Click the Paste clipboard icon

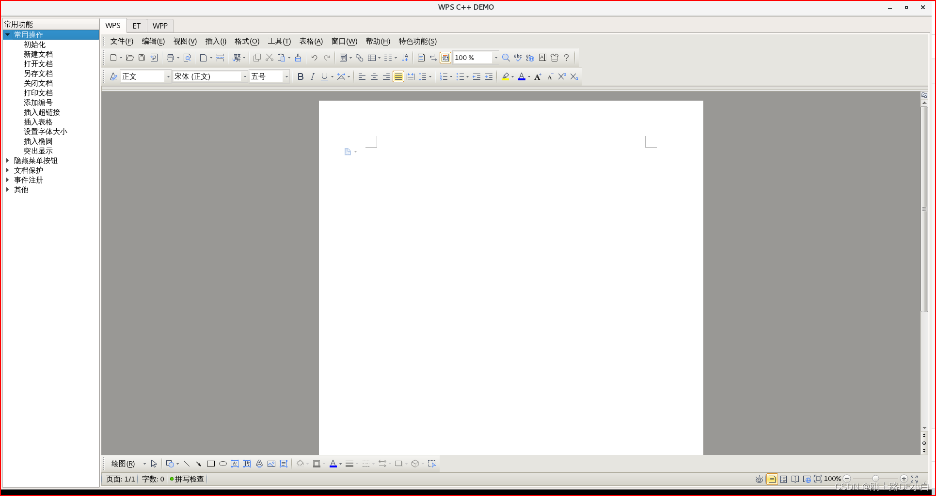[281, 58]
